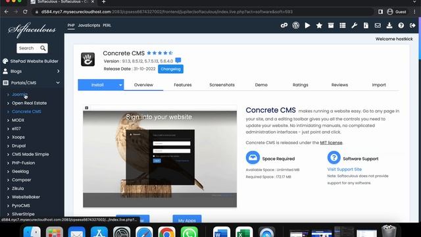Click the star ratings icon in toolbar
Image resolution: width=421 pixels, height=237 pixels.
pyautogui.click(x=319, y=25)
